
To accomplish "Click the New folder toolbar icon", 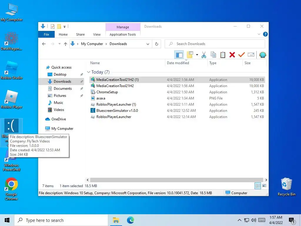I will coord(190,55).
